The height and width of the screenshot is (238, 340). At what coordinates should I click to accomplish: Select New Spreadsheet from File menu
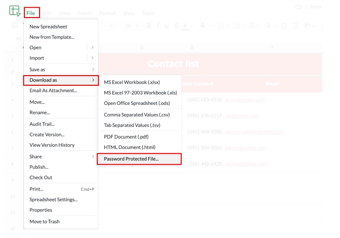(x=61, y=27)
